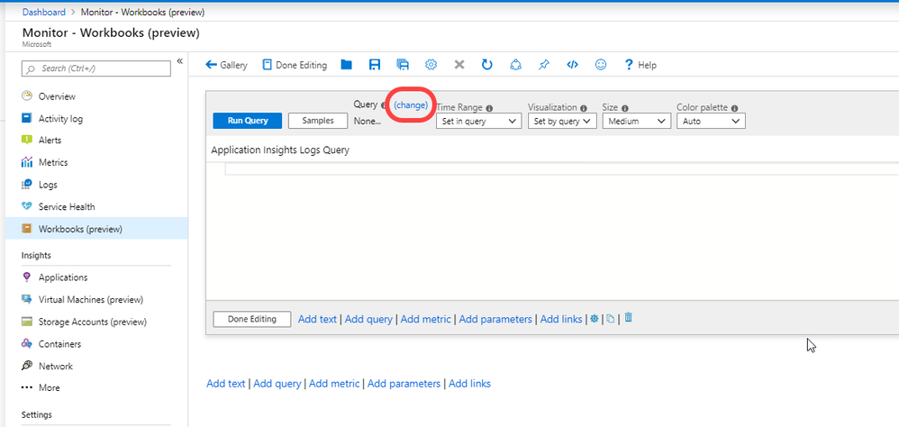Clone this step with the copy icon

[x=611, y=319]
